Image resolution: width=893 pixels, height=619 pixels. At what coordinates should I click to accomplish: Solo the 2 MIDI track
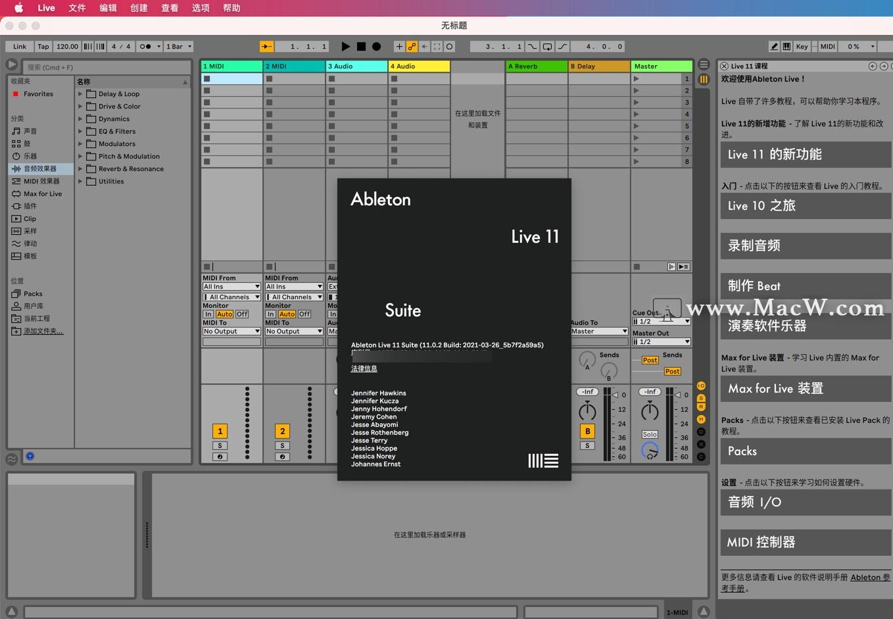(x=282, y=446)
